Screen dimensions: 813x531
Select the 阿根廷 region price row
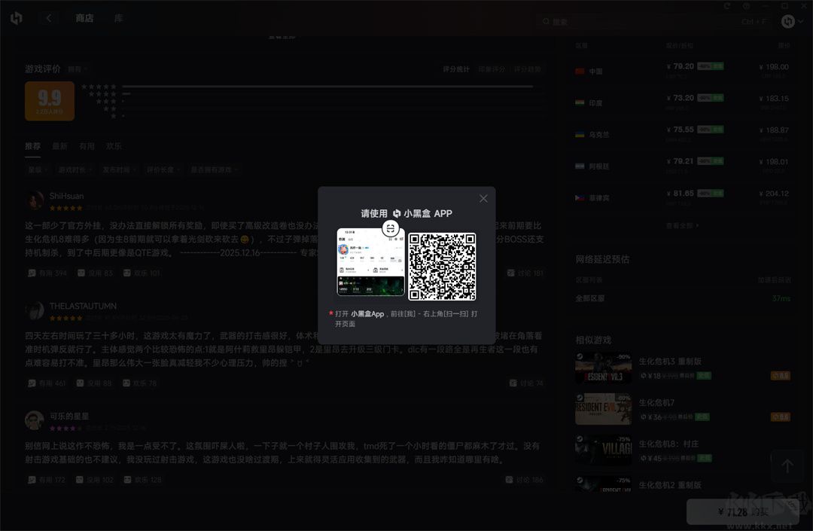coord(682,166)
